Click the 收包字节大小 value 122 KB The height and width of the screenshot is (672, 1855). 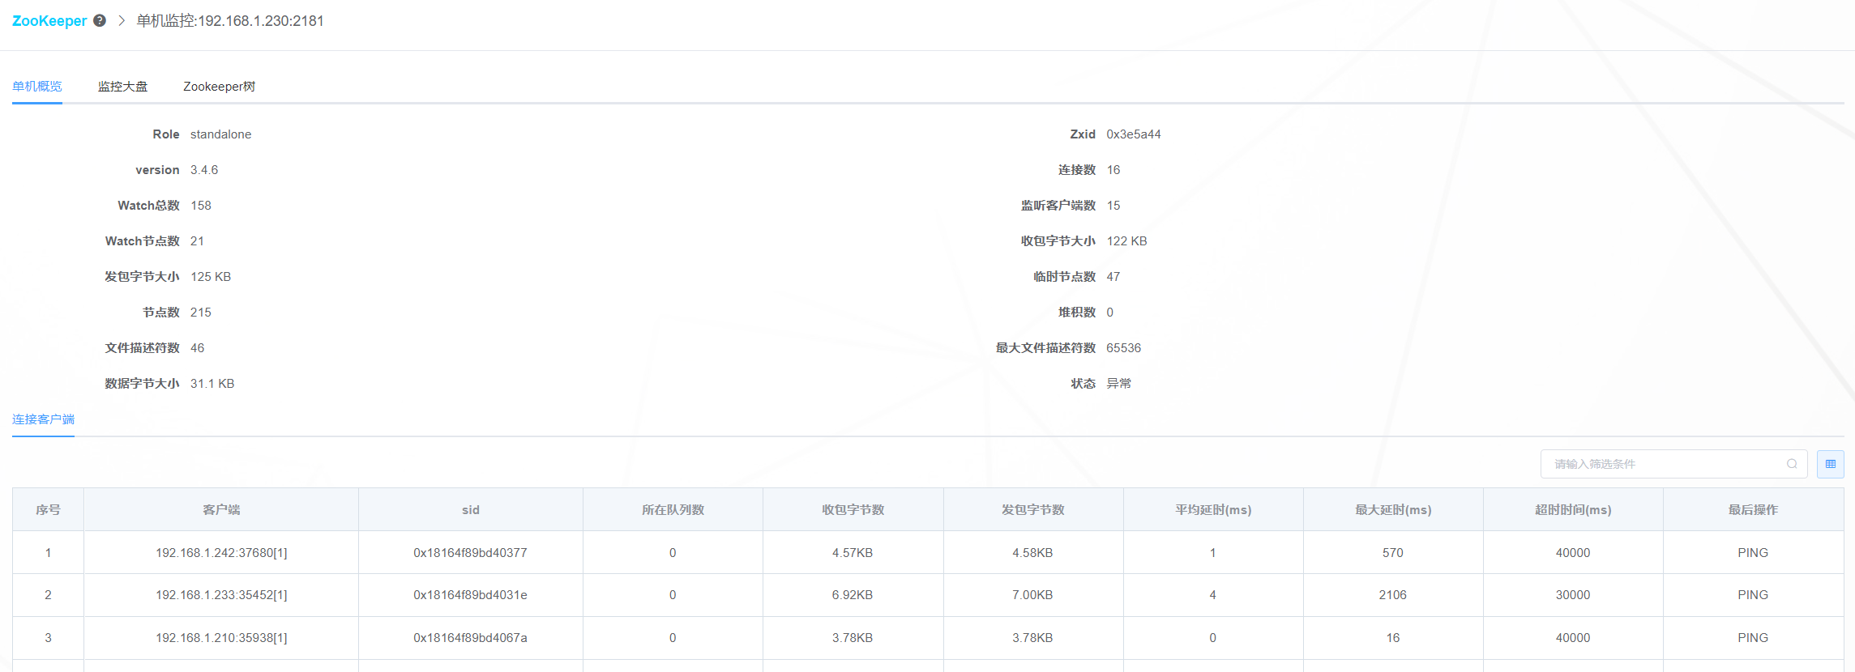coord(1127,241)
